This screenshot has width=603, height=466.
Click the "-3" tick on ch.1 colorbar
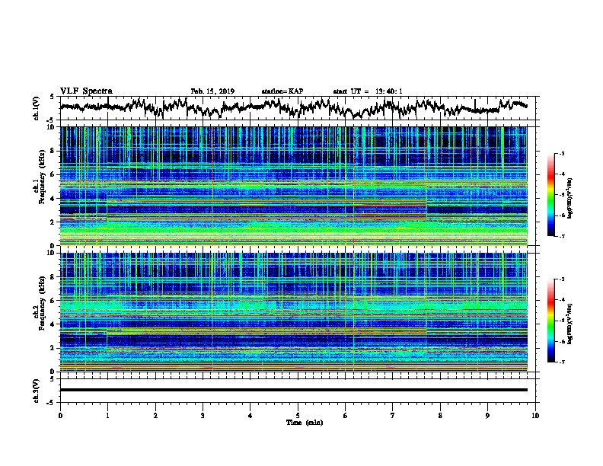[562, 154]
